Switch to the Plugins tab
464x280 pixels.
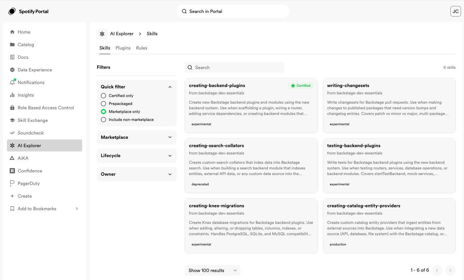pyautogui.click(x=123, y=48)
